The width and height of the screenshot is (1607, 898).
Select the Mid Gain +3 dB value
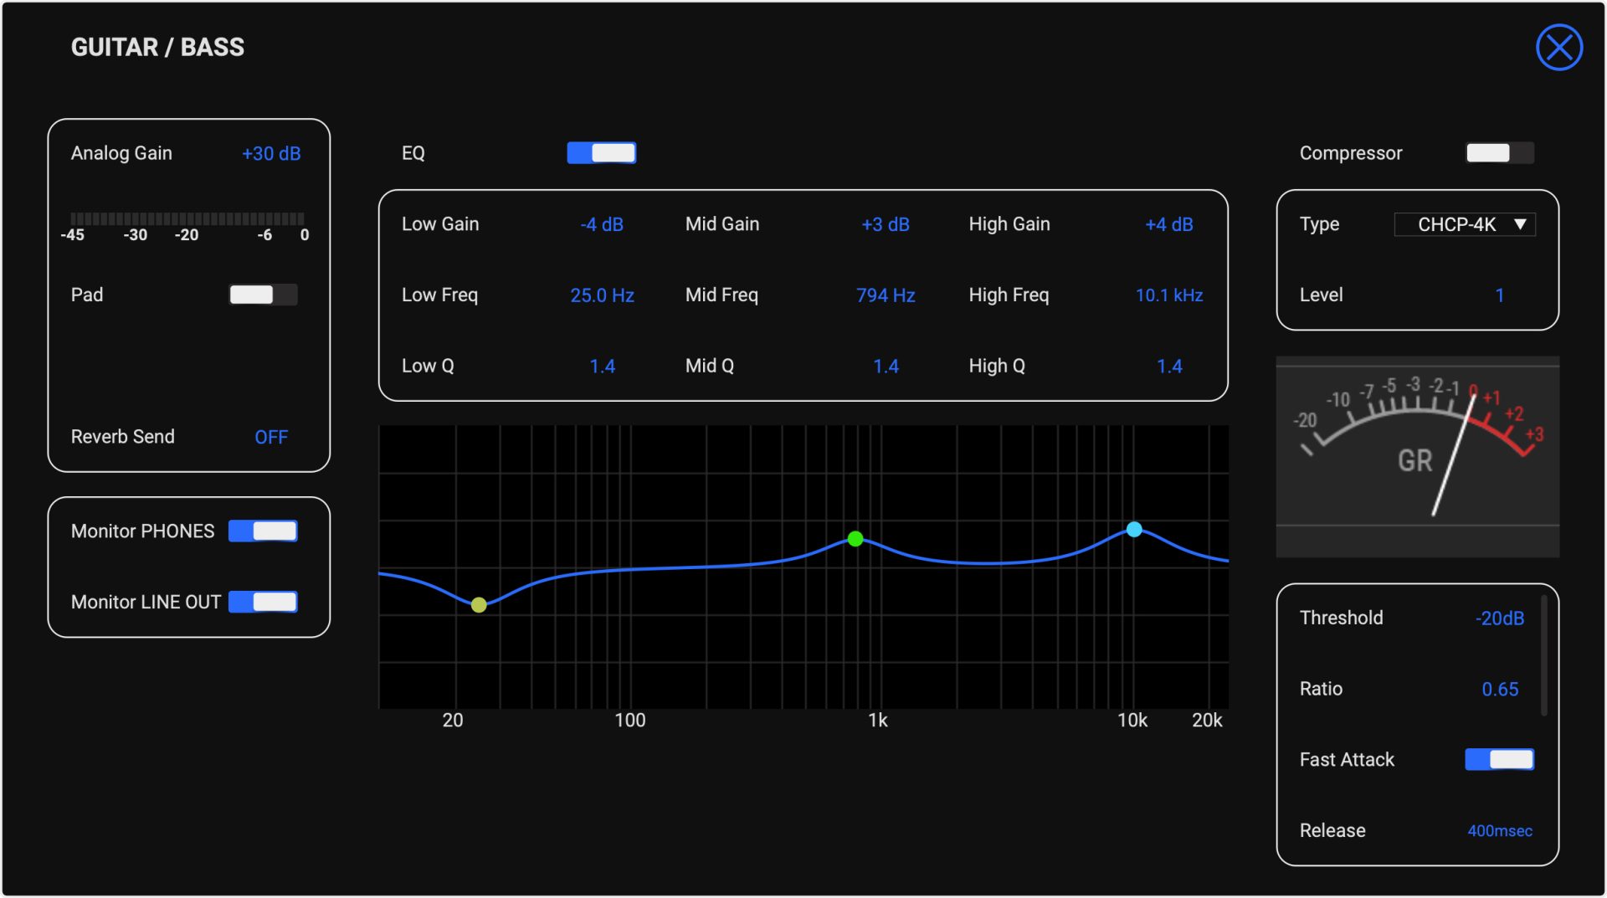coord(885,225)
